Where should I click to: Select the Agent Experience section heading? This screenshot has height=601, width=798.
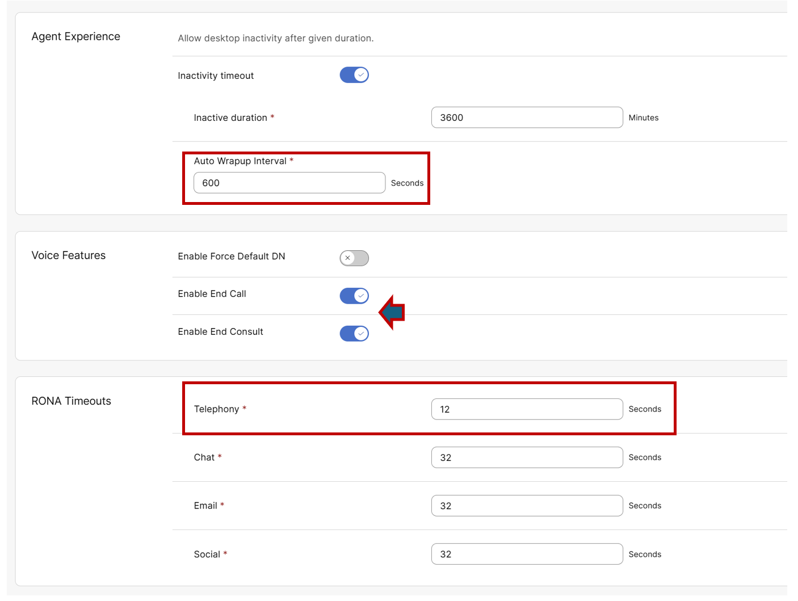pos(75,36)
